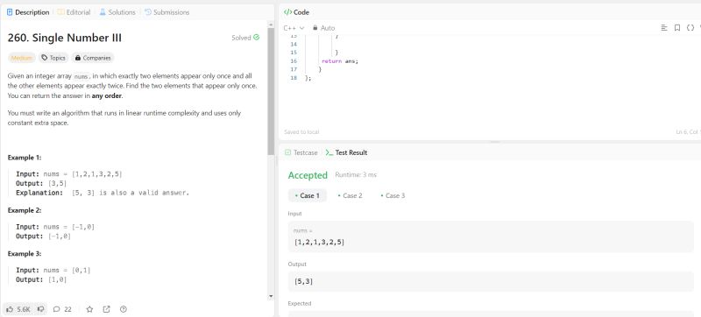Viewport: 701px width, 317px height.
Task: Click the curly braces icon in editor
Action: pos(690,28)
